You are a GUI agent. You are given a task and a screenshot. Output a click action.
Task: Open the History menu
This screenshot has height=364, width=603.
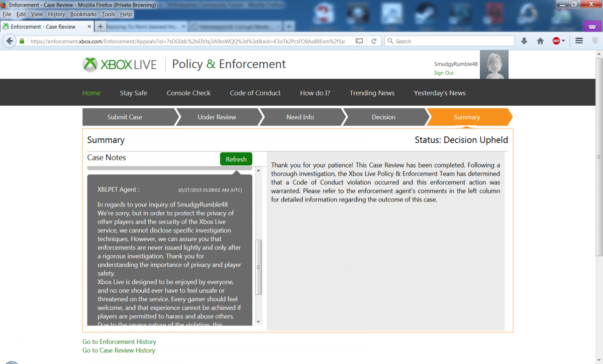(x=56, y=15)
